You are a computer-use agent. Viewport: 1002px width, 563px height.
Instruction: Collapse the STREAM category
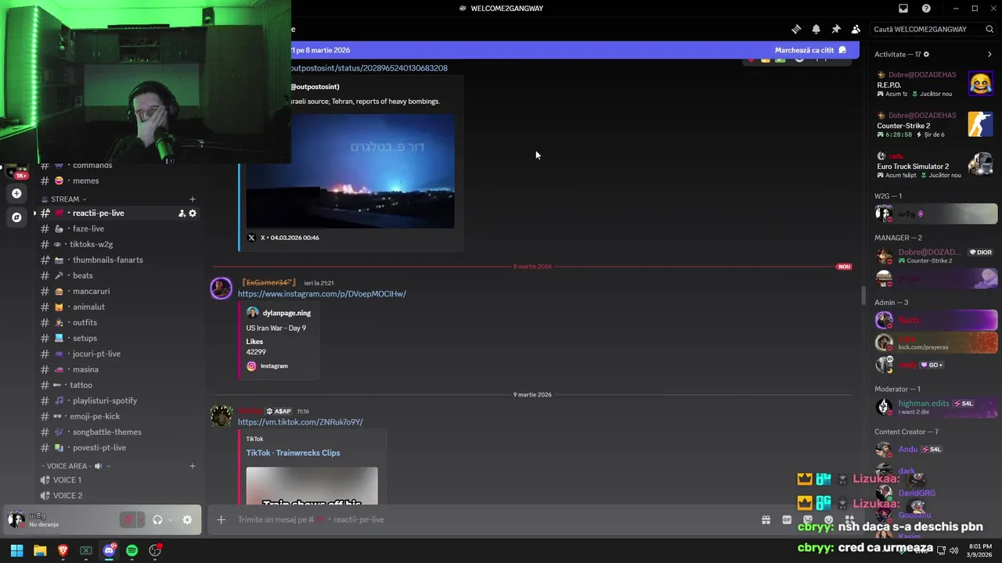click(x=64, y=199)
